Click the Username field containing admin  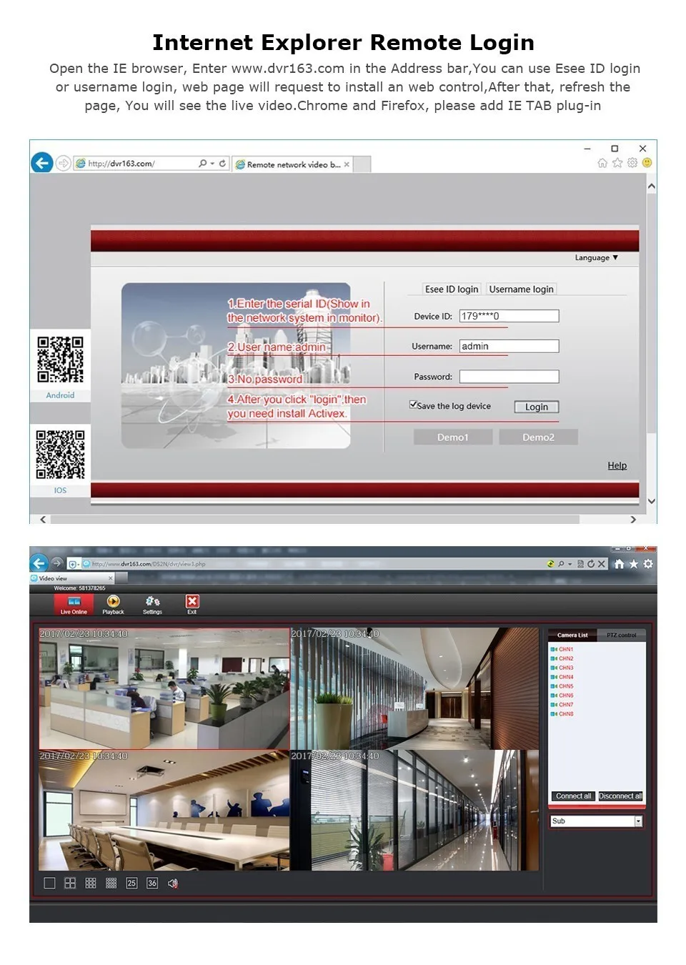509,346
